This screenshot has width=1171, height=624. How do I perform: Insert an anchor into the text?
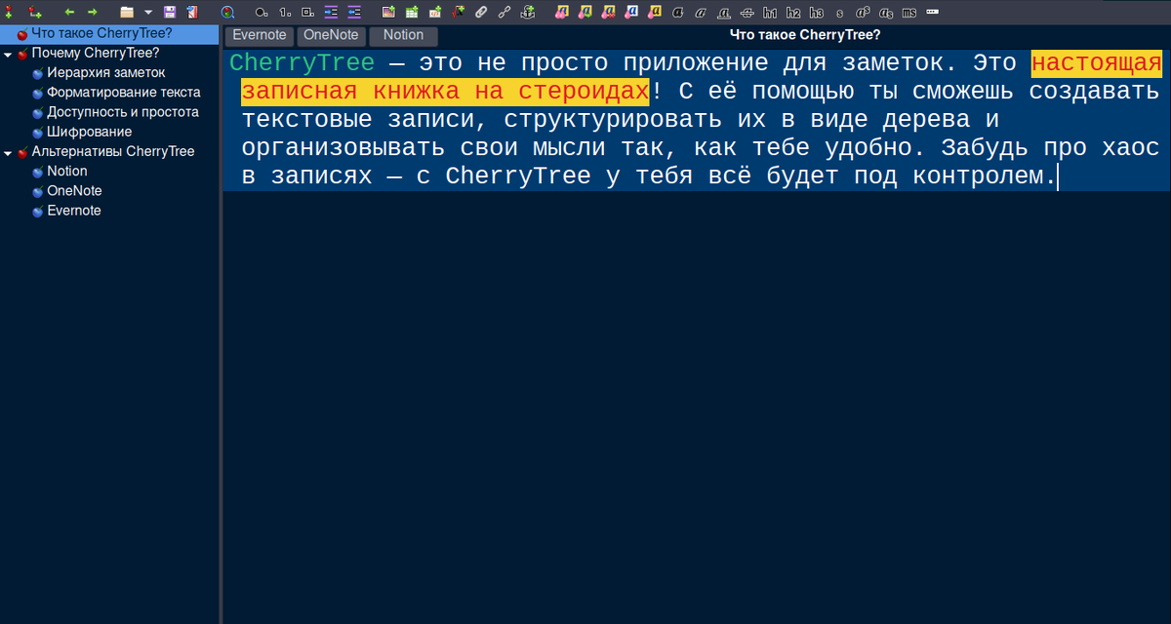tap(528, 13)
